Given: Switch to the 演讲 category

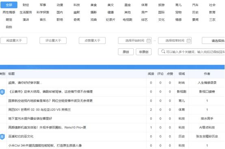Looking at the screenshot, I should tap(26, 19).
